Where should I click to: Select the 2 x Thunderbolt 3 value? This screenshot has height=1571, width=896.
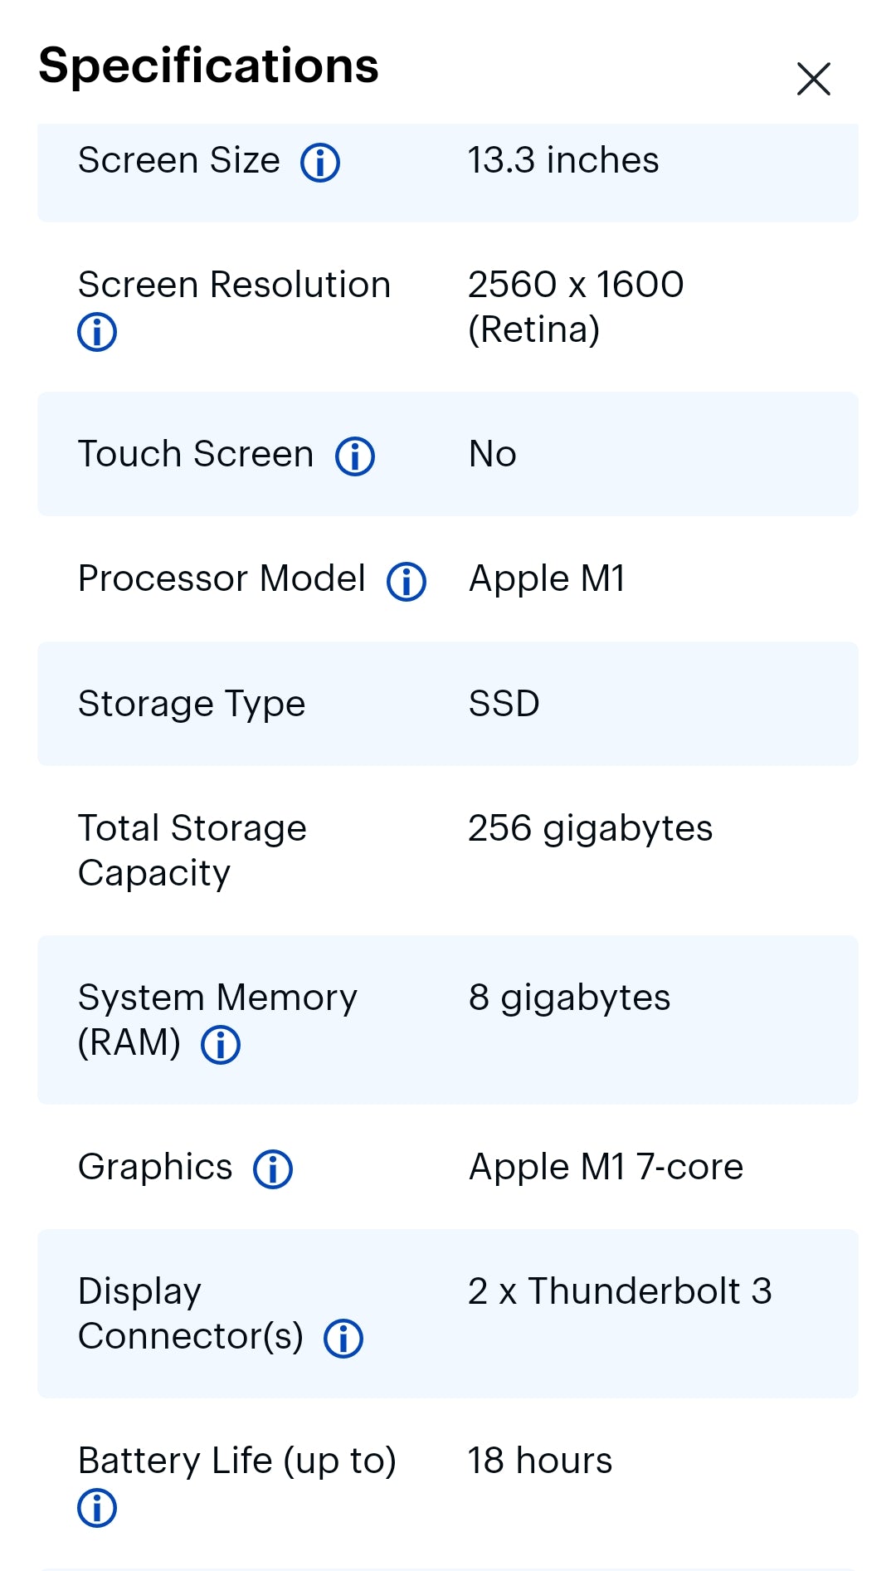coord(620,1291)
